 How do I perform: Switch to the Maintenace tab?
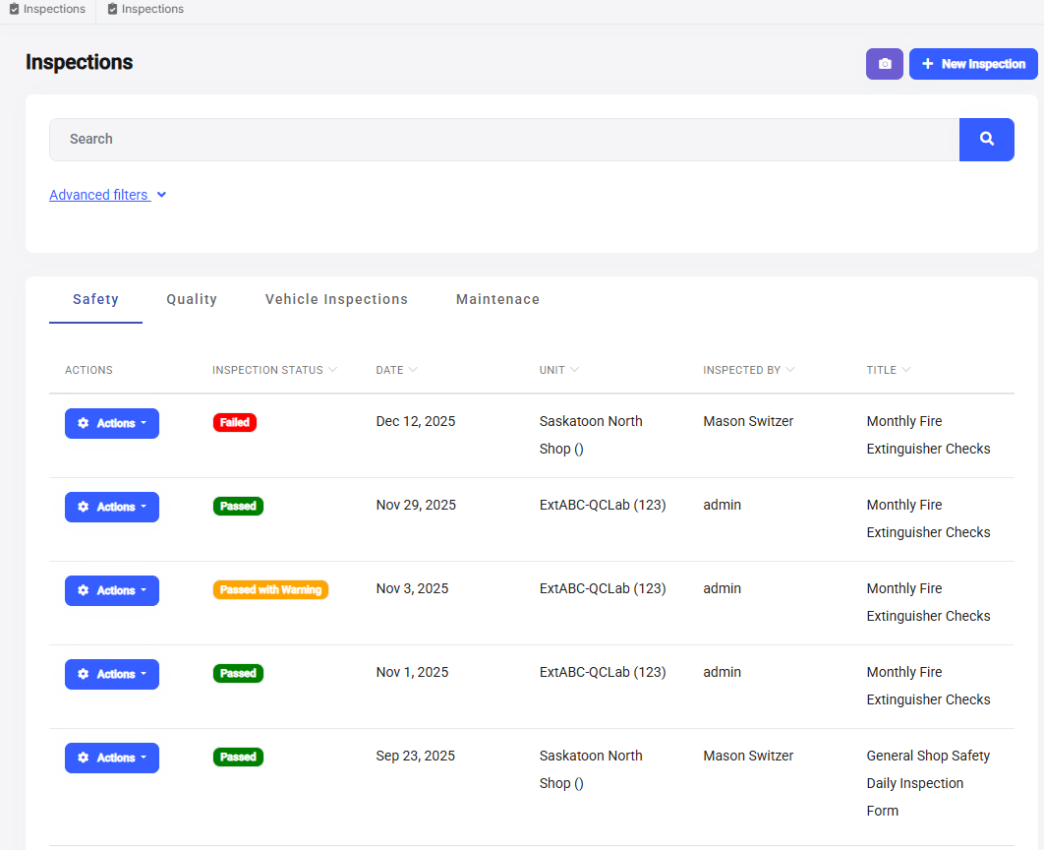497,299
